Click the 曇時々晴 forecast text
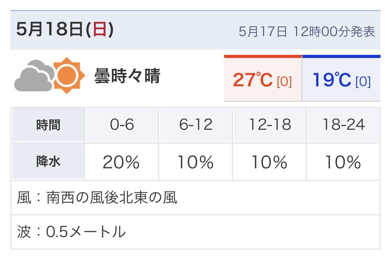Screen dimensions: 391x259 127,76
